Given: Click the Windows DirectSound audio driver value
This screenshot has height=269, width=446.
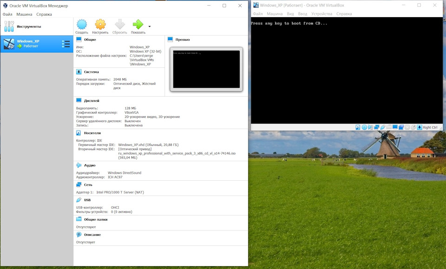Looking at the screenshot, I should pyautogui.click(x=125, y=173).
